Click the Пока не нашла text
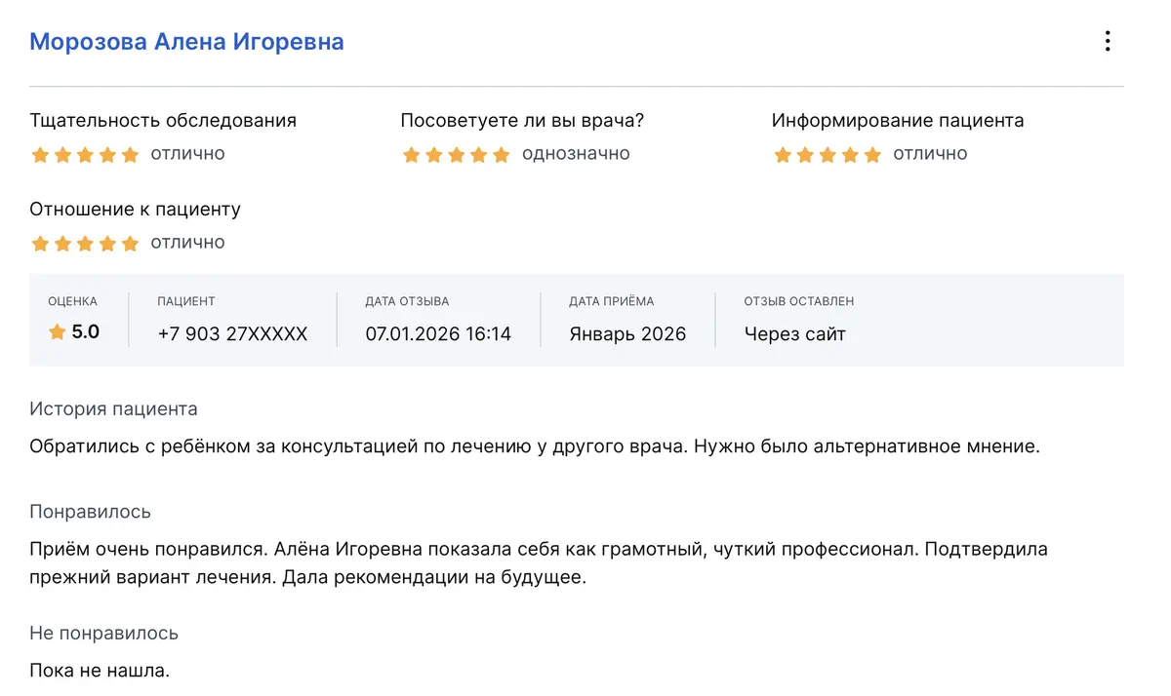 (100, 671)
